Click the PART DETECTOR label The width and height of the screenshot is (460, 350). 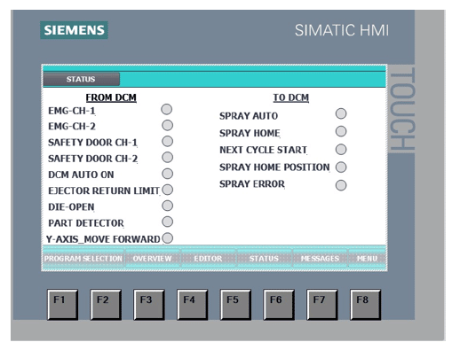point(86,223)
